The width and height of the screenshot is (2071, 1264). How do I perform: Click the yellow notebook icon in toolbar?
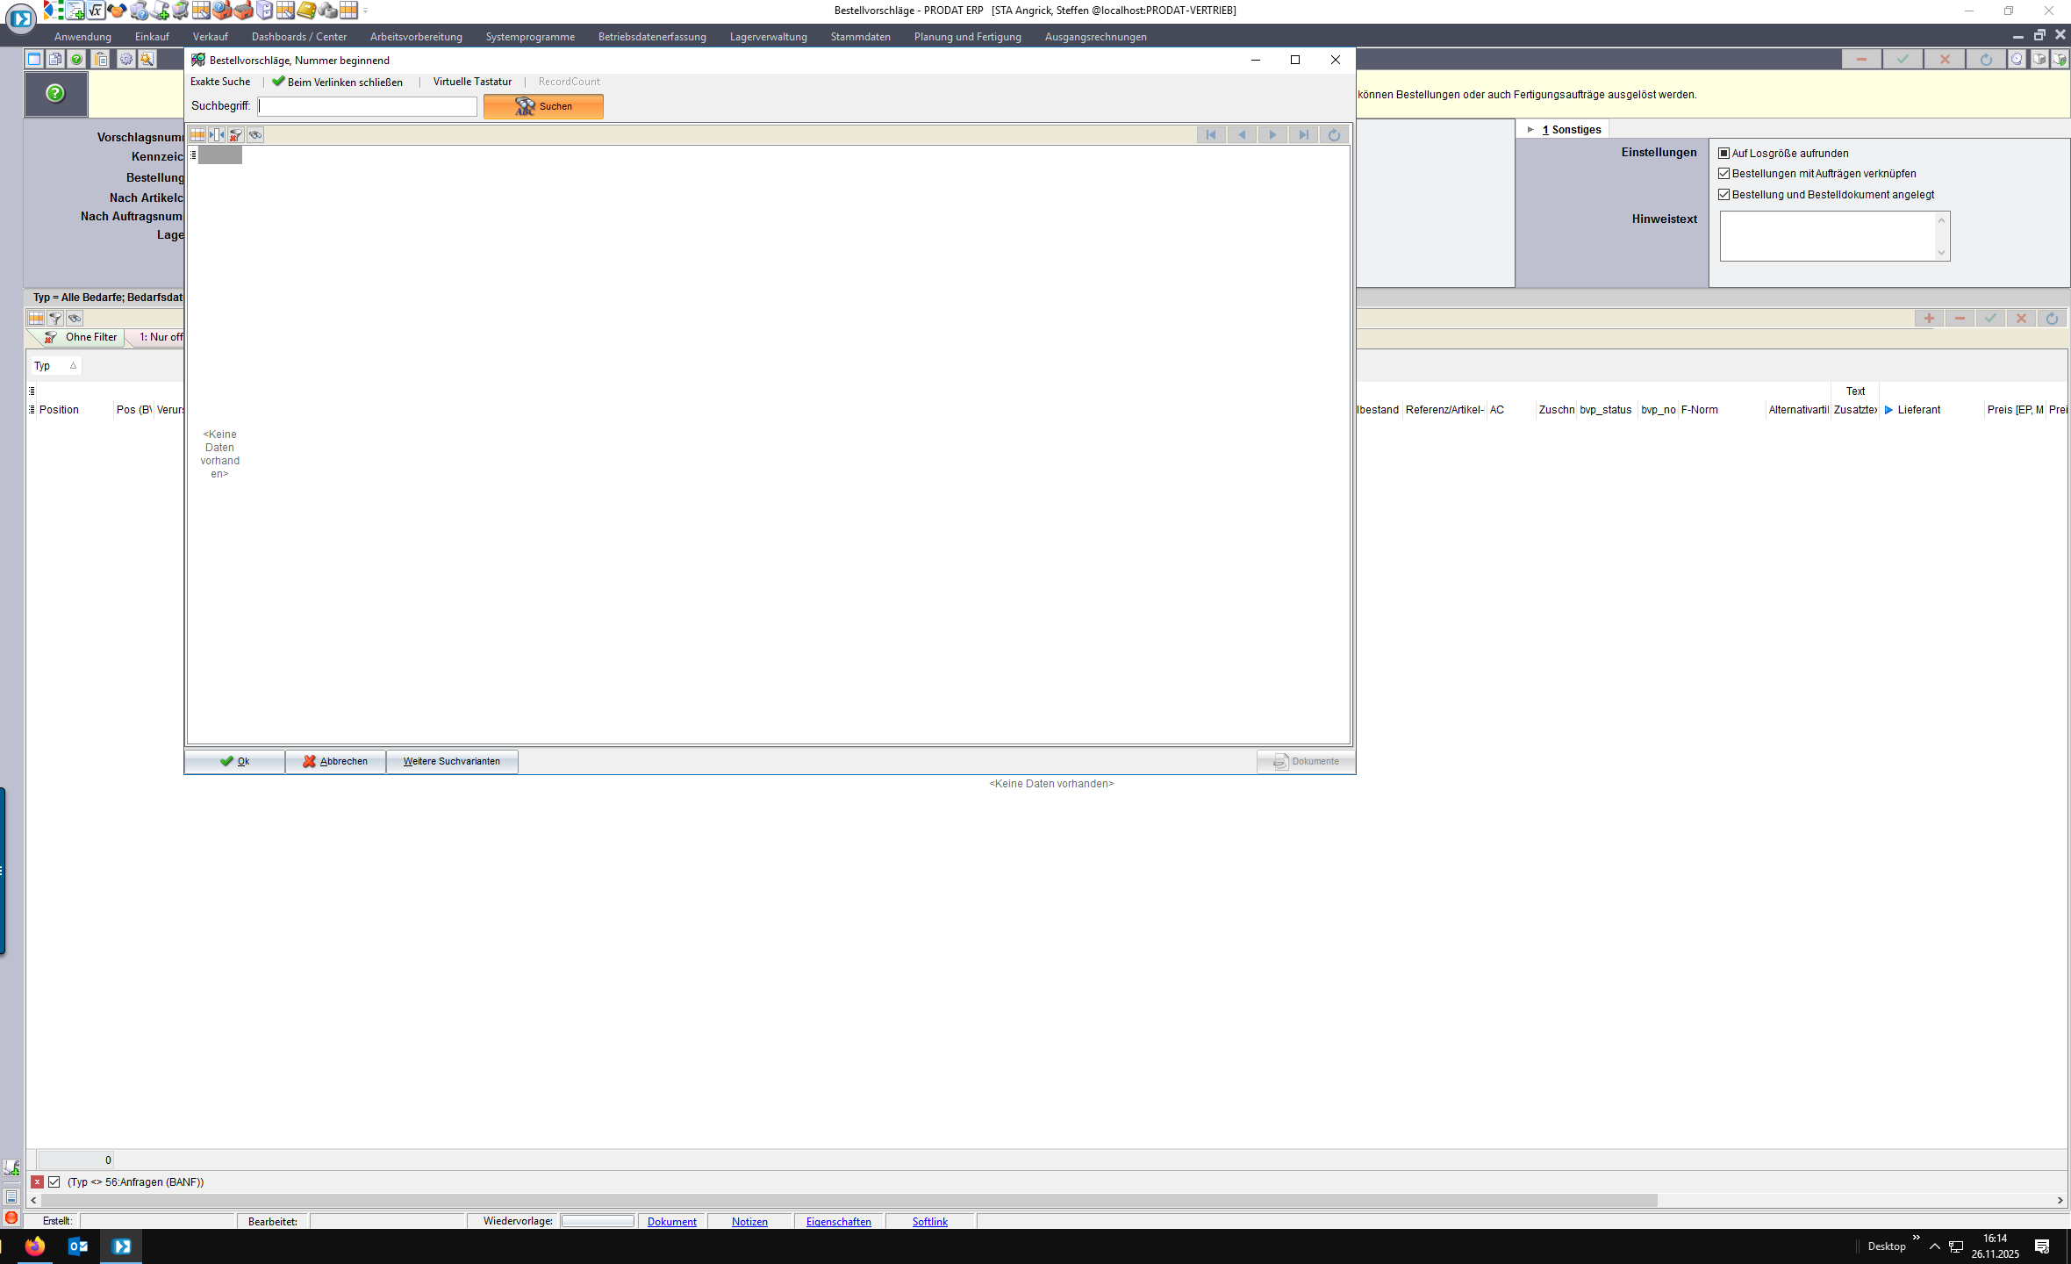click(306, 11)
